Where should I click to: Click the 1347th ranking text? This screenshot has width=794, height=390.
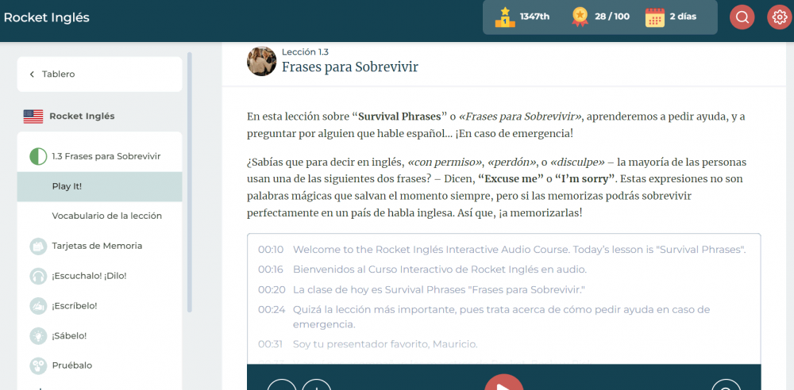coord(534,17)
